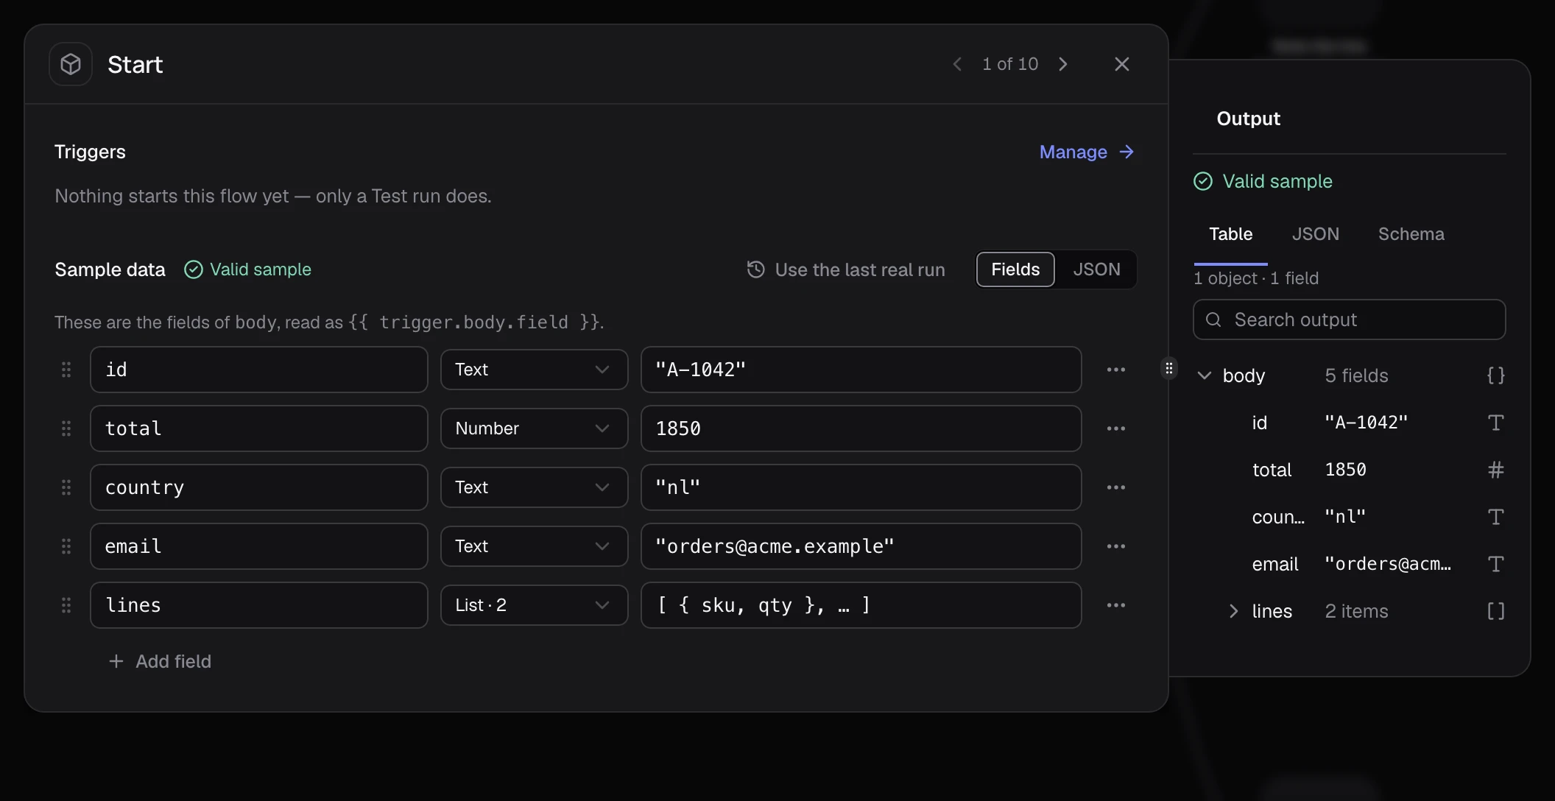Grab the drag handle of the lines row

tap(66, 605)
